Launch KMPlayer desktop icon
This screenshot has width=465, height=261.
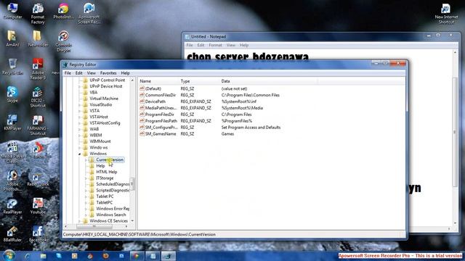12,122
